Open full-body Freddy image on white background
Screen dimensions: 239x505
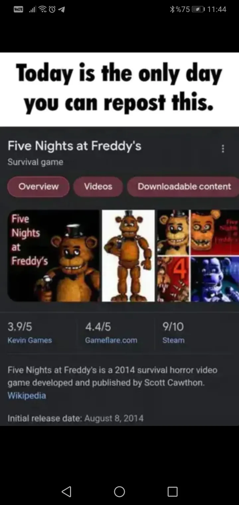click(128, 255)
